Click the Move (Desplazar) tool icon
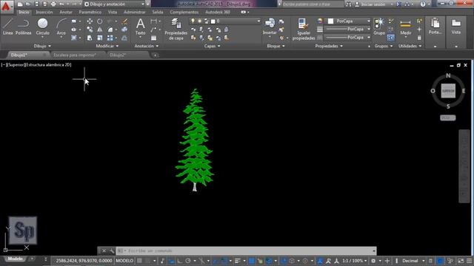Viewport: 474px width, 266px height. 90,21
